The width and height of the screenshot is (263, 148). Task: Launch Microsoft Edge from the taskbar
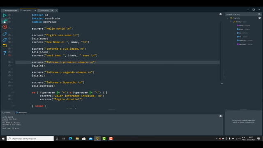[71, 139]
